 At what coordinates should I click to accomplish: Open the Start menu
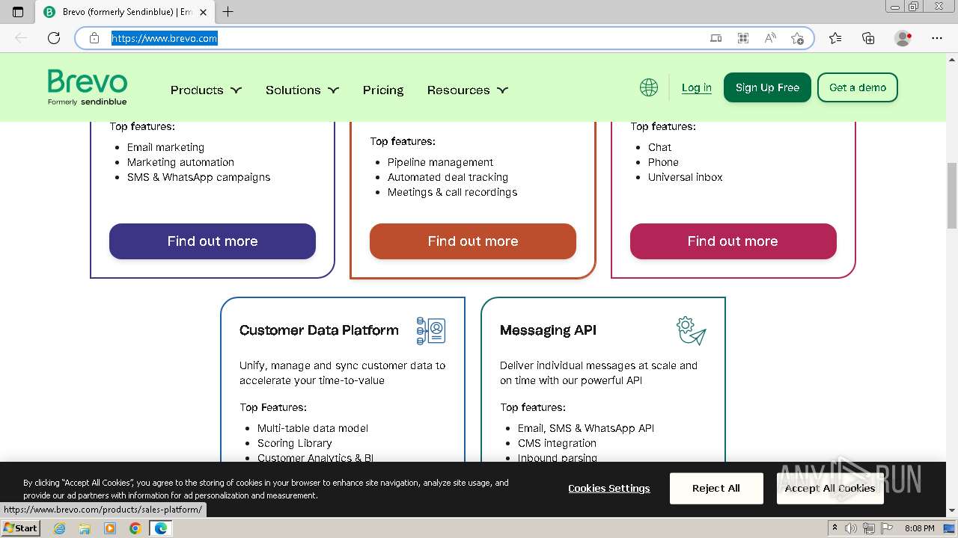(x=20, y=528)
